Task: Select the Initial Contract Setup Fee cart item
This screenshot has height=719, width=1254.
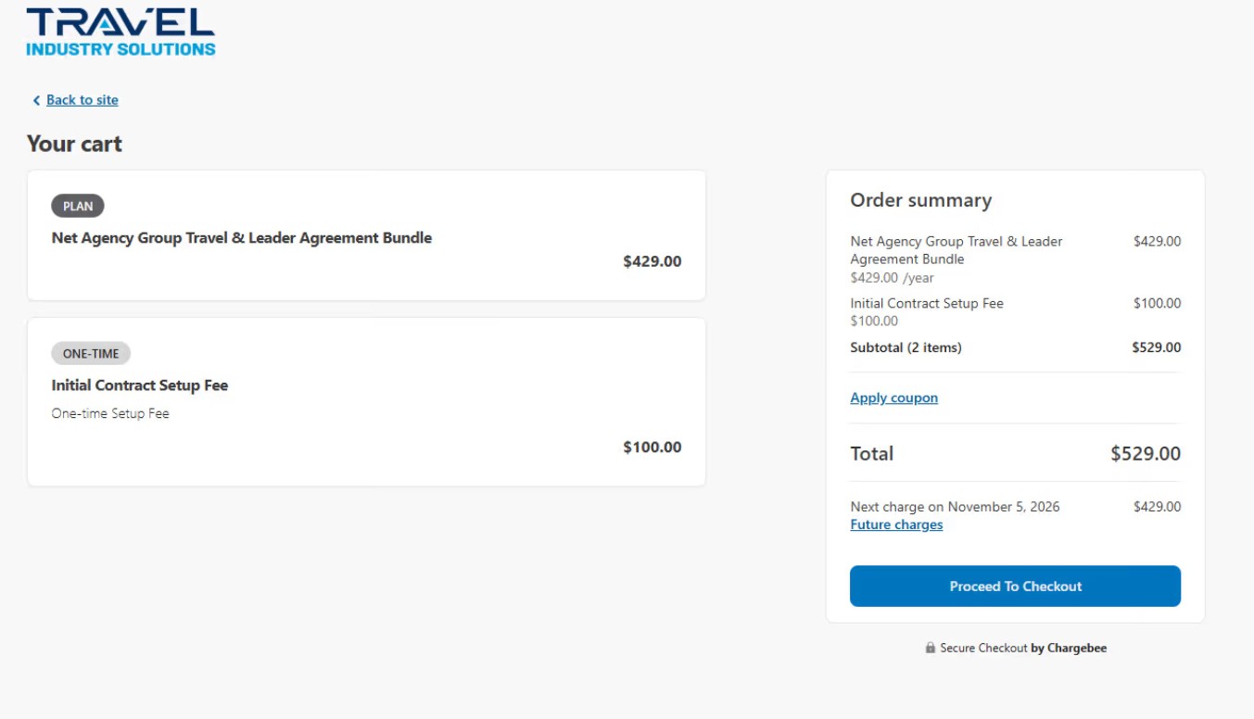Action: (140, 385)
